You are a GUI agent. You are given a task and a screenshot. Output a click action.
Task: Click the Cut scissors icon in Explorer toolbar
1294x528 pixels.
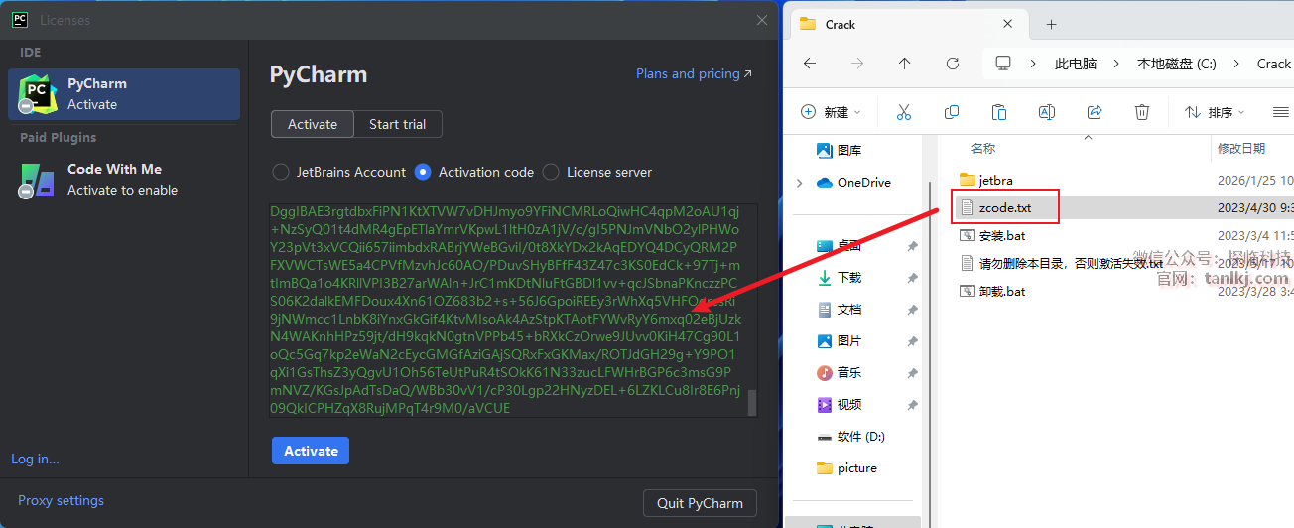coord(903,112)
